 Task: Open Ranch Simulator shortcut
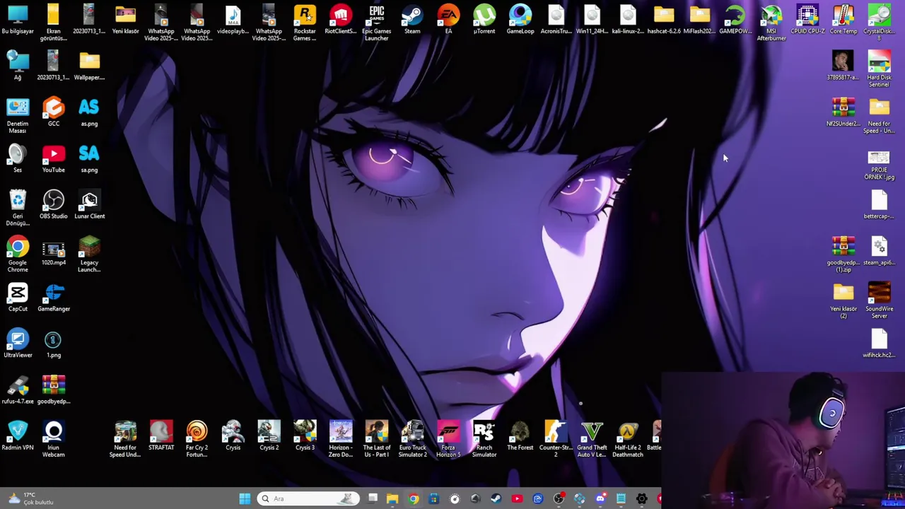tap(484, 440)
